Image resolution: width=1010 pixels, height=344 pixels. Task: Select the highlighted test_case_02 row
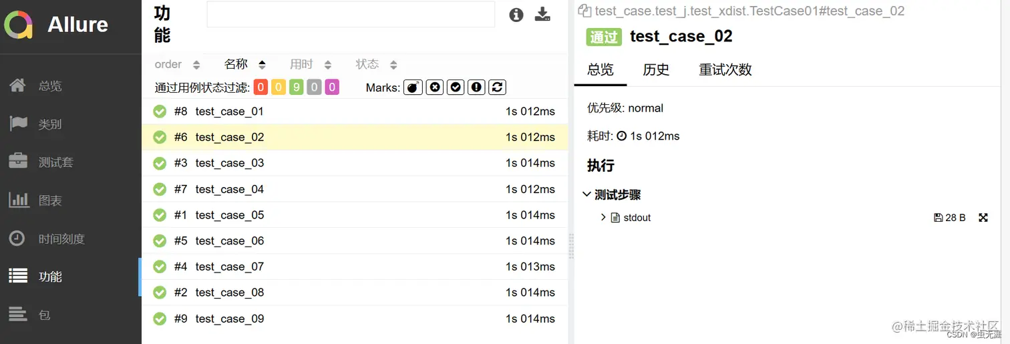point(355,138)
